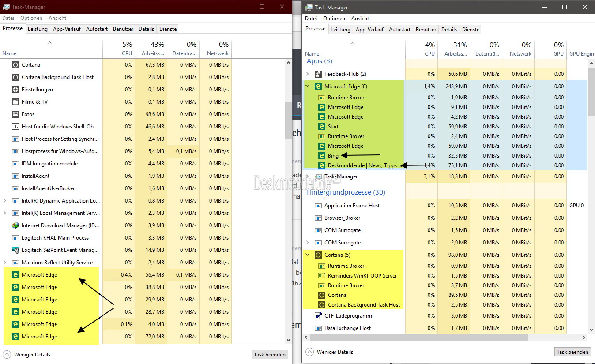Switch to Leistung tab in left window
The height and width of the screenshot is (364, 595).
[x=38, y=29]
